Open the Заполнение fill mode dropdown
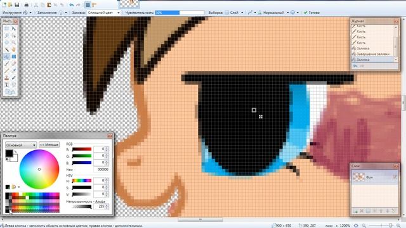 click(x=63, y=13)
